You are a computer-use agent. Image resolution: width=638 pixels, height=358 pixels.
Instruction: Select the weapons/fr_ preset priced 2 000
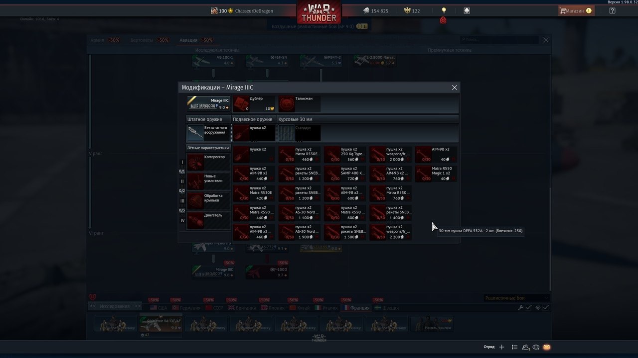[391, 154]
